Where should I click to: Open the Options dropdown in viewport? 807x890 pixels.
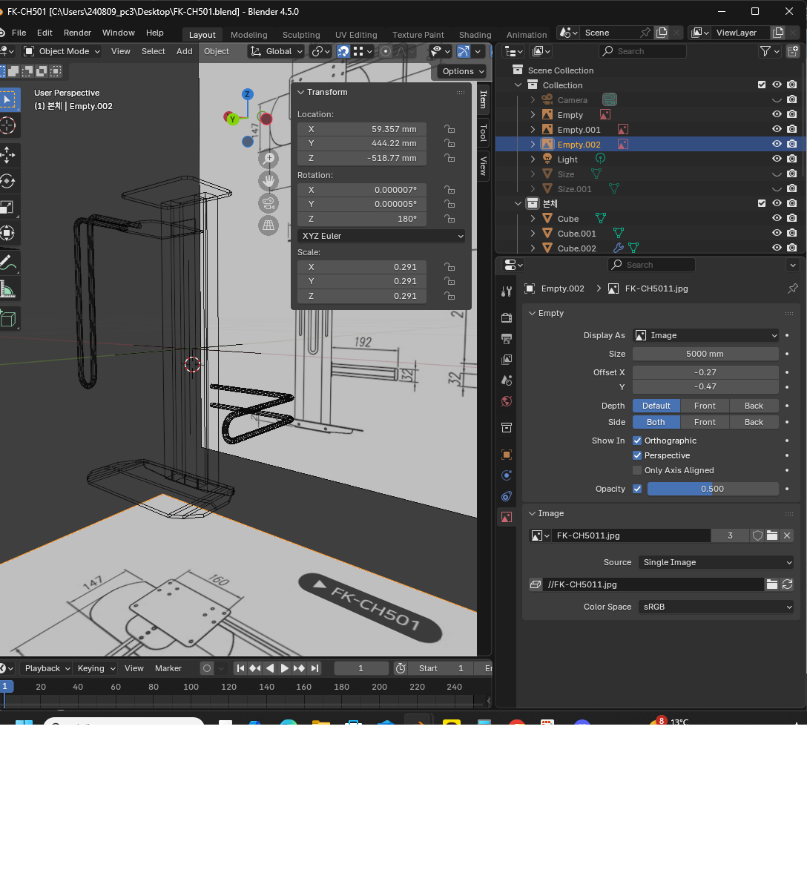click(464, 71)
